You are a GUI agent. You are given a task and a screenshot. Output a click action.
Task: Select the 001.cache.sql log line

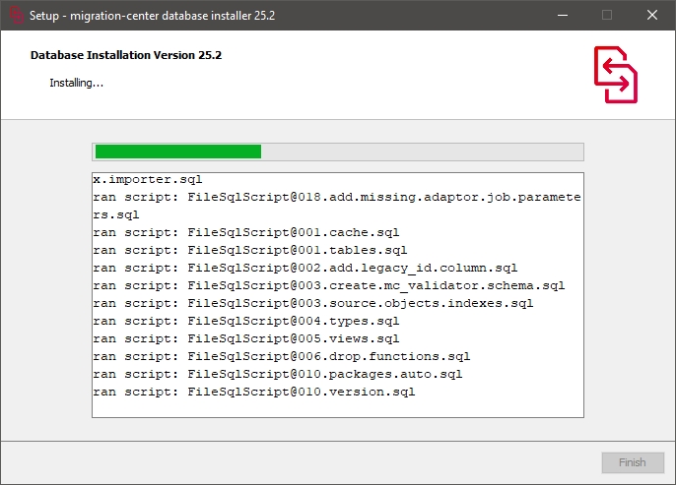click(x=246, y=233)
